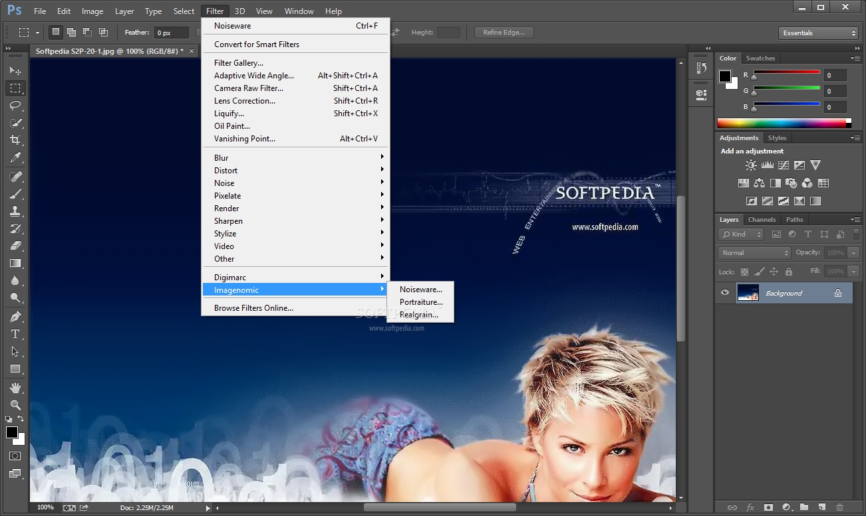Select Portraiture from Imagenomic submenu
The width and height of the screenshot is (866, 516).
[421, 302]
